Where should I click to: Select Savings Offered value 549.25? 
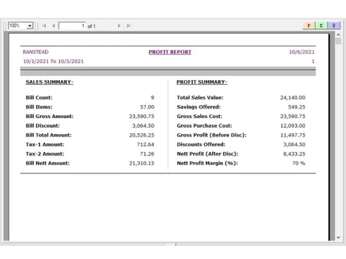[297, 107]
